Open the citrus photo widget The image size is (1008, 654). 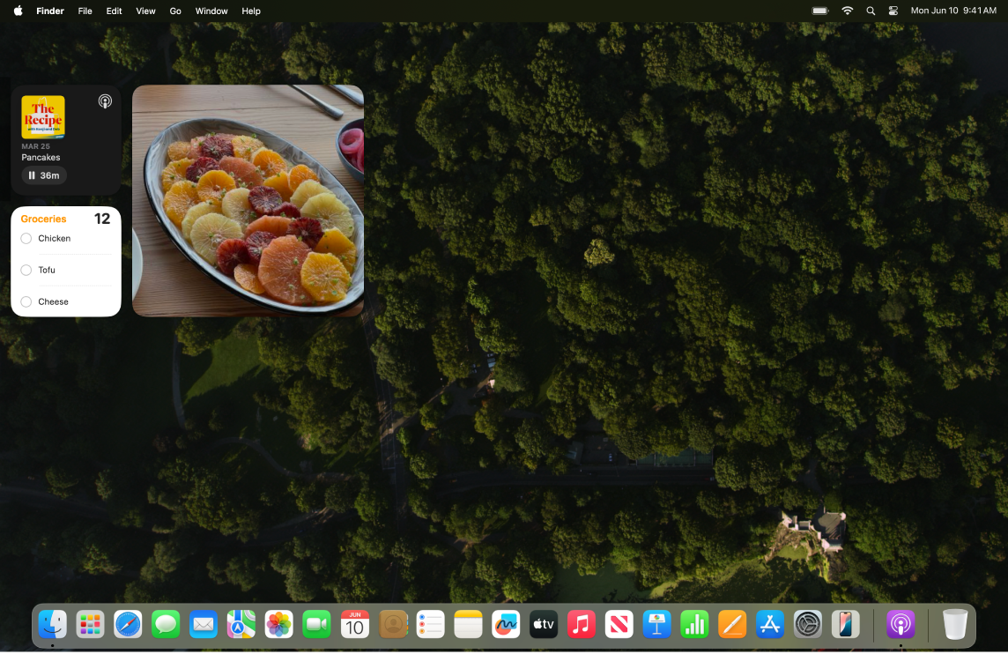point(248,200)
